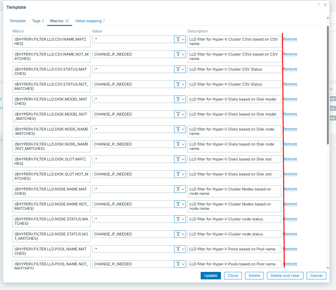Click the dialog's vertical scrollbar thumb

(x=328, y=84)
